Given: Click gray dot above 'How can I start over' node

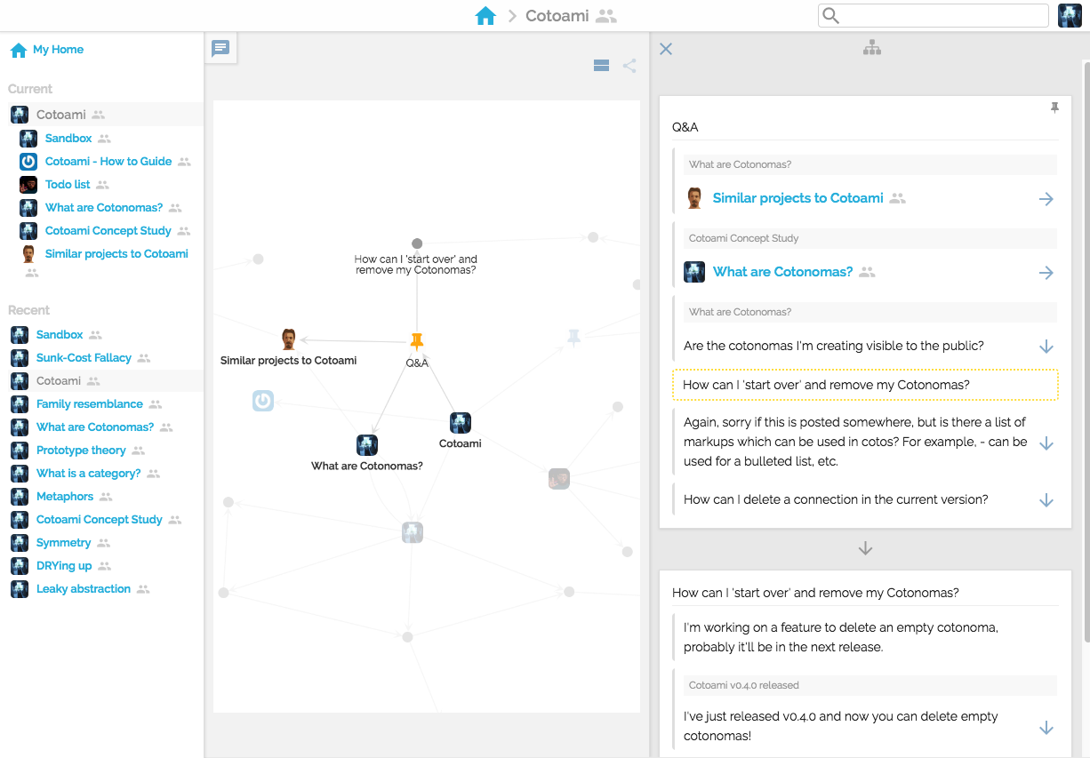Looking at the screenshot, I should tap(417, 243).
